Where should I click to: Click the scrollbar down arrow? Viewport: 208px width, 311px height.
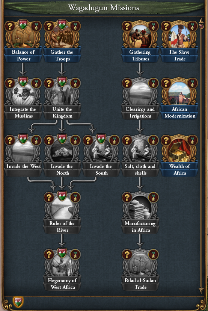point(201,291)
